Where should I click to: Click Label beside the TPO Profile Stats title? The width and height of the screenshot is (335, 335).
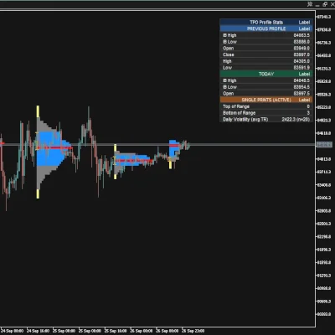coord(304,23)
